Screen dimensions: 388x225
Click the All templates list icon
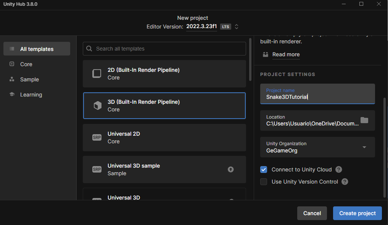click(x=12, y=49)
